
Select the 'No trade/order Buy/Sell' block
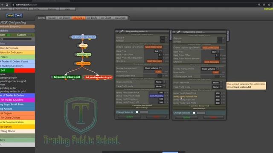(x=84, y=37)
